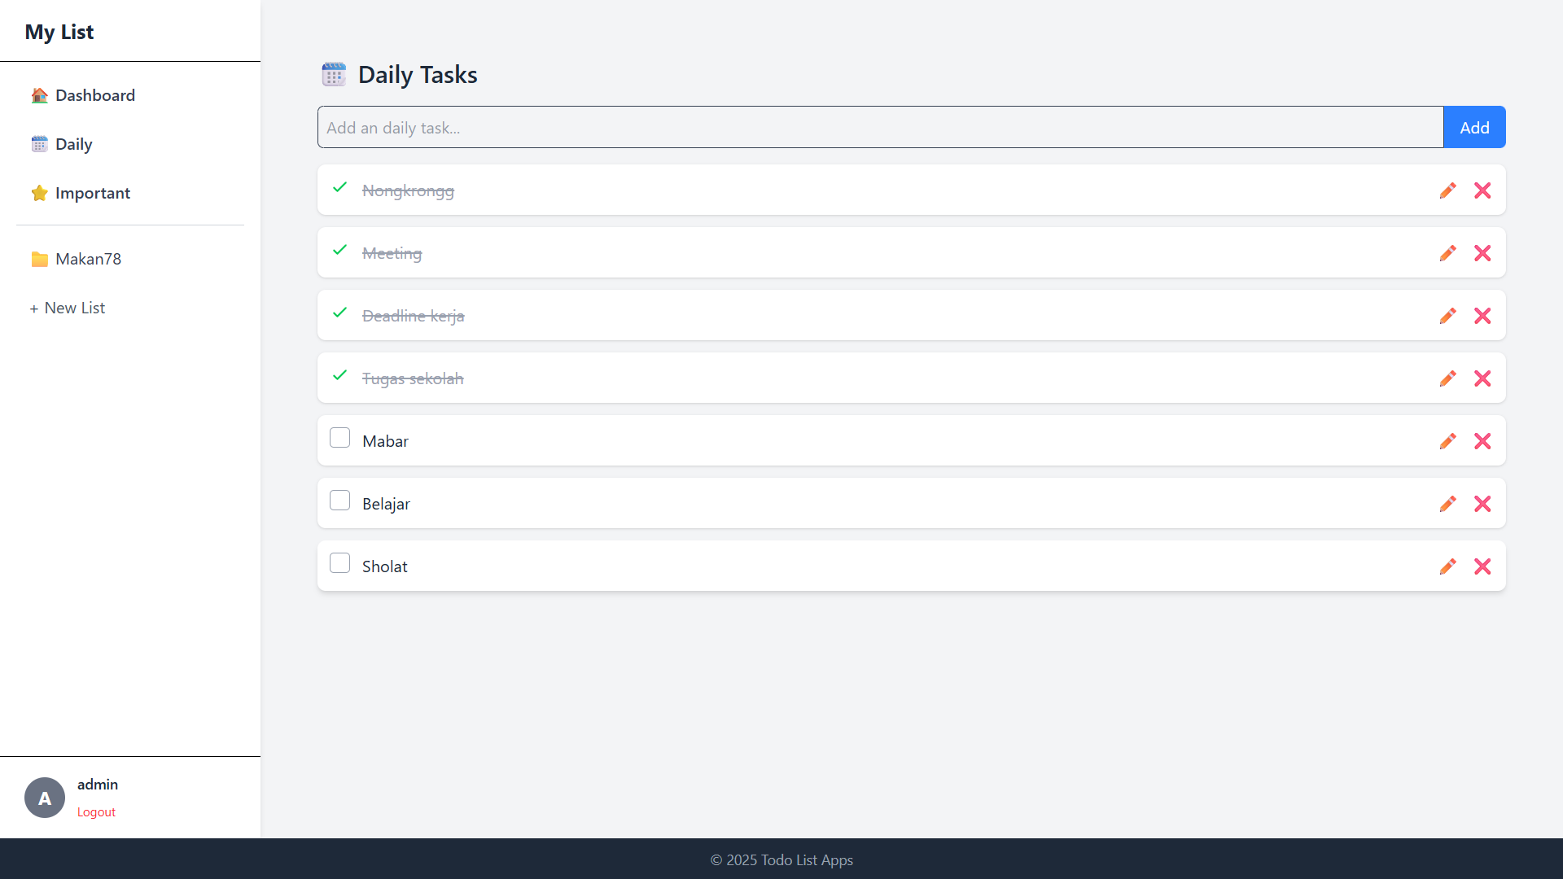Click the calendar icon beside Daily Tasks heading
Image resolution: width=1563 pixels, height=879 pixels.
coord(334,74)
